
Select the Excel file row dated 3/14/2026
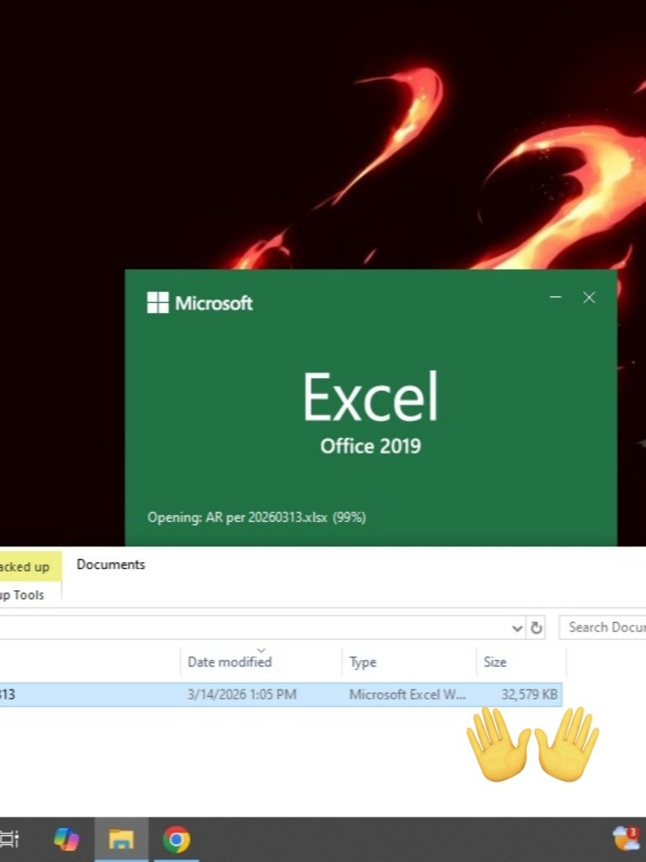[x=281, y=694]
